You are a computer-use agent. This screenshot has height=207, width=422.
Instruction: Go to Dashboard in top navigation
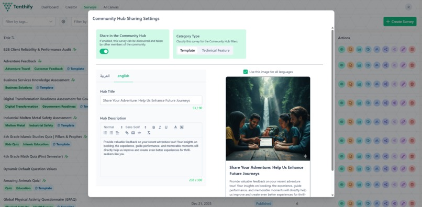[50, 7]
